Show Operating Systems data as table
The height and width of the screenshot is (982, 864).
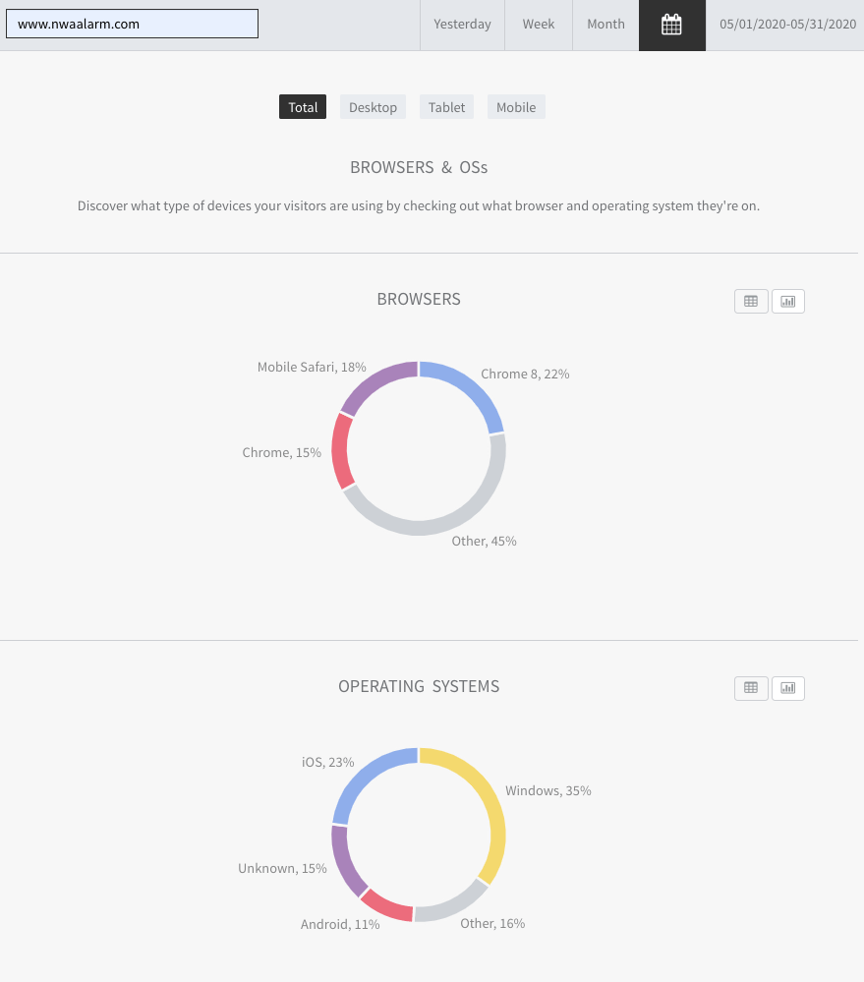click(751, 688)
